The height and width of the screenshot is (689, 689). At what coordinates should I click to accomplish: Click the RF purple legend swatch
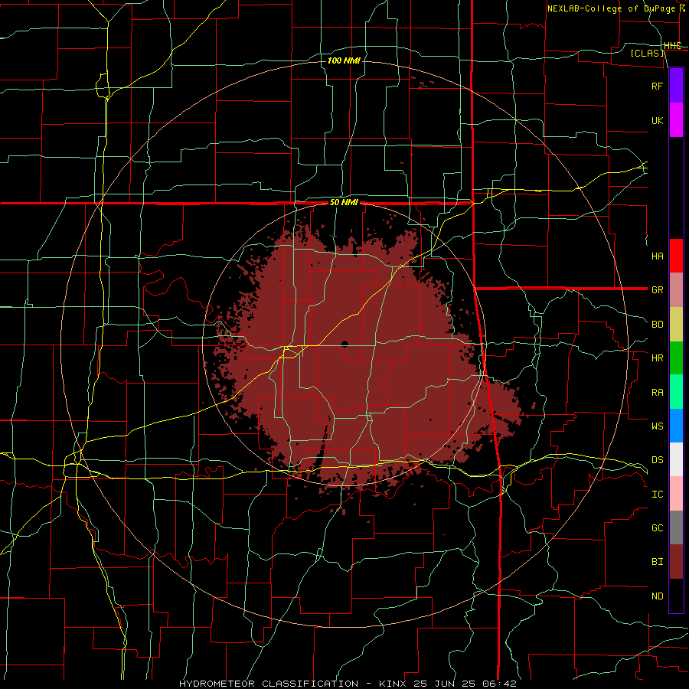tap(676, 86)
